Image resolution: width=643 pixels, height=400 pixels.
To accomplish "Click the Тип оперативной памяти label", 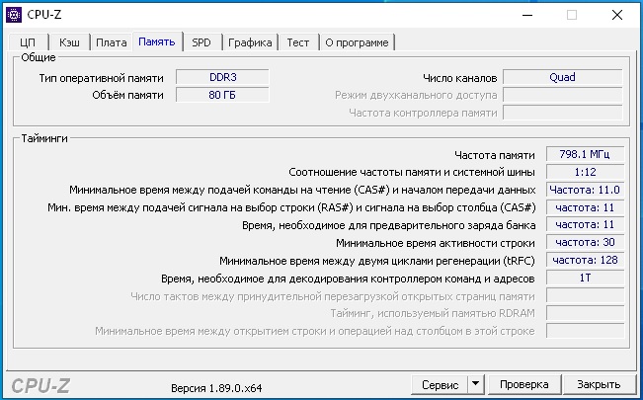I will 101,78.
